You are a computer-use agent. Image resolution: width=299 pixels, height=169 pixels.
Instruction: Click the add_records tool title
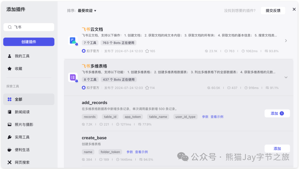(94, 103)
